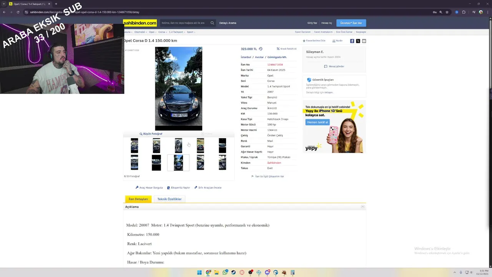Click seller name Süleyman E.

(315, 52)
